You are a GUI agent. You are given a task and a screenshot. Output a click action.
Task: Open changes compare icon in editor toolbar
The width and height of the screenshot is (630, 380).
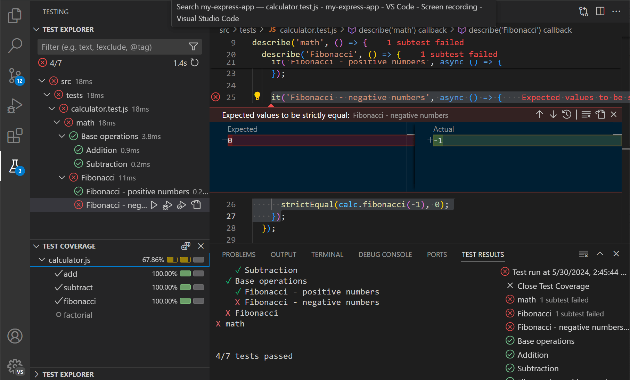point(584,11)
